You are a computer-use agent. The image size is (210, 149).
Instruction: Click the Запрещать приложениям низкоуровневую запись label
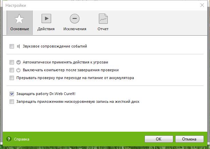[x=78, y=101]
